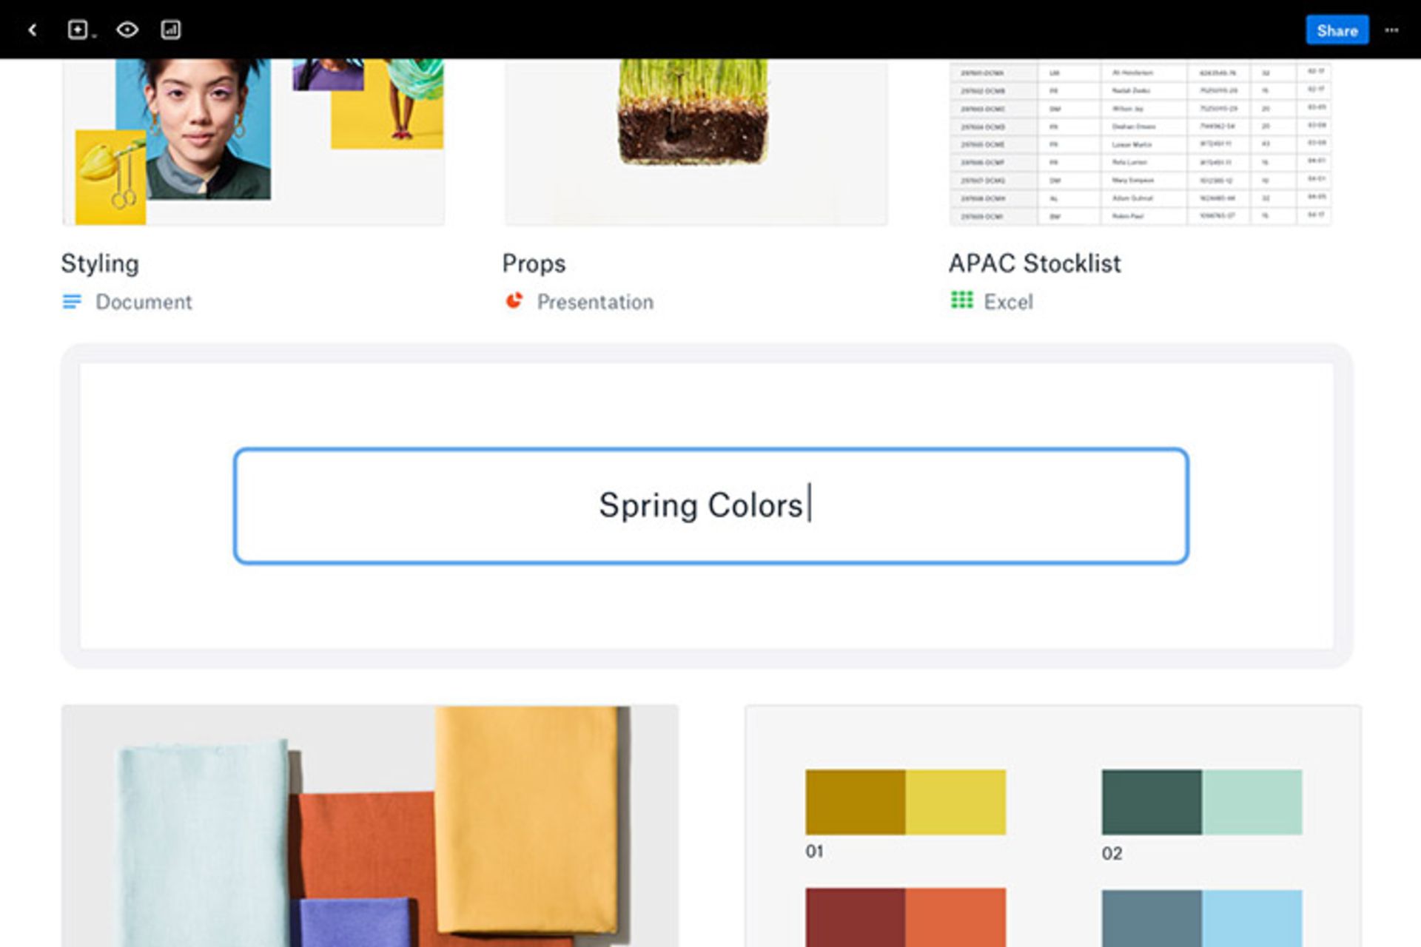Click the blue Document type icon

[72, 302]
